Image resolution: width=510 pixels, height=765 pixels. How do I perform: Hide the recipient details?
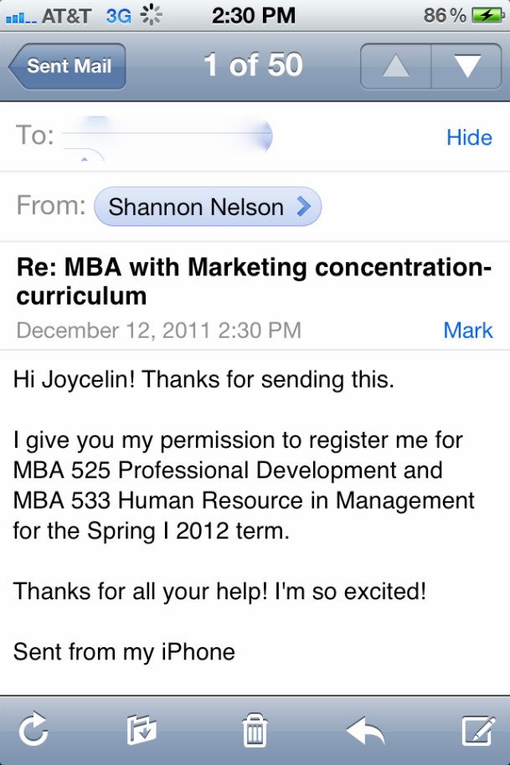pos(469,137)
